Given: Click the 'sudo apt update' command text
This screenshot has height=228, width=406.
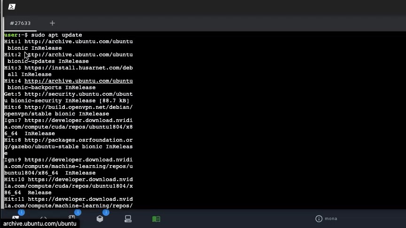Looking at the screenshot, I should 57,35.
